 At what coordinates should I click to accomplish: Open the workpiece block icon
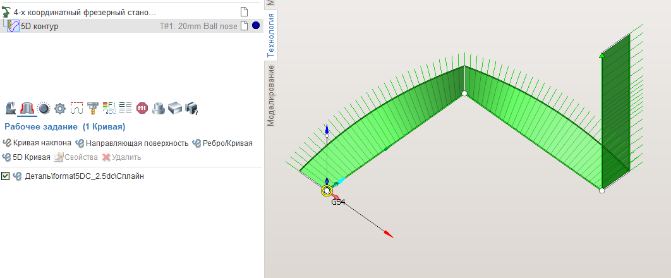pyautogui.click(x=175, y=108)
